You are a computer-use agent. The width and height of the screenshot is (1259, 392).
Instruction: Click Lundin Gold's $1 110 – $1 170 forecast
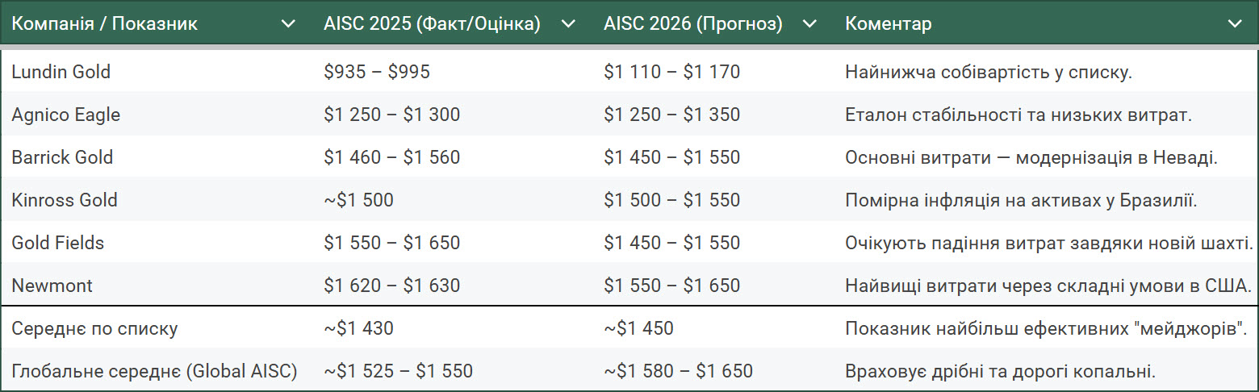671,72
